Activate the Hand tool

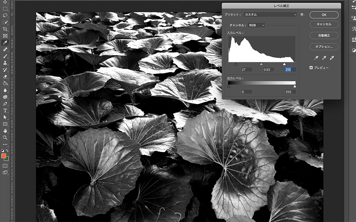click(x=5, y=131)
